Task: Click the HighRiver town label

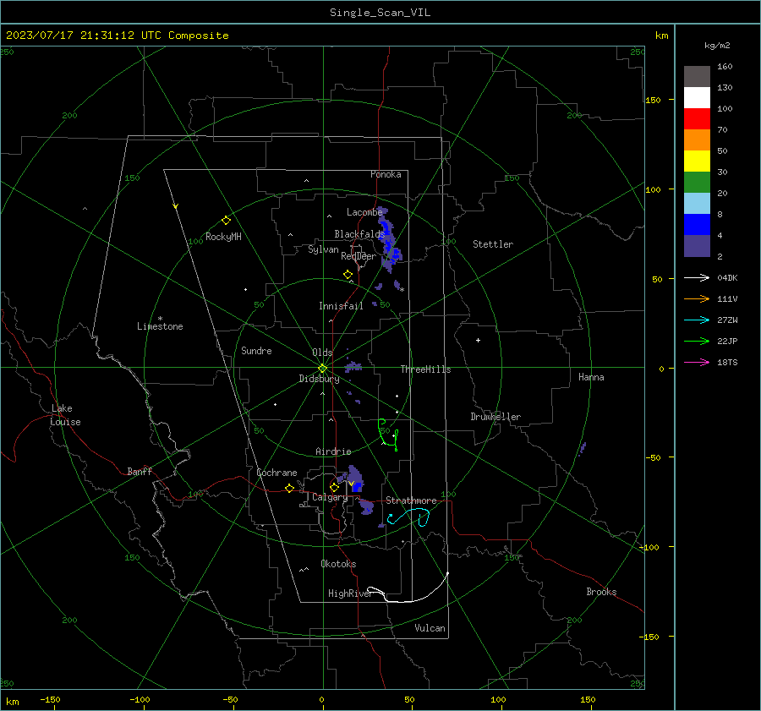Action: point(350,593)
